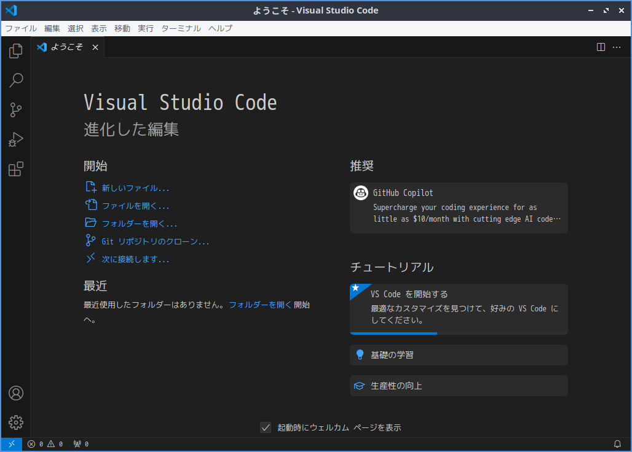Open the 実行 menu
Image resolution: width=632 pixels, height=452 pixels.
click(146, 28)
